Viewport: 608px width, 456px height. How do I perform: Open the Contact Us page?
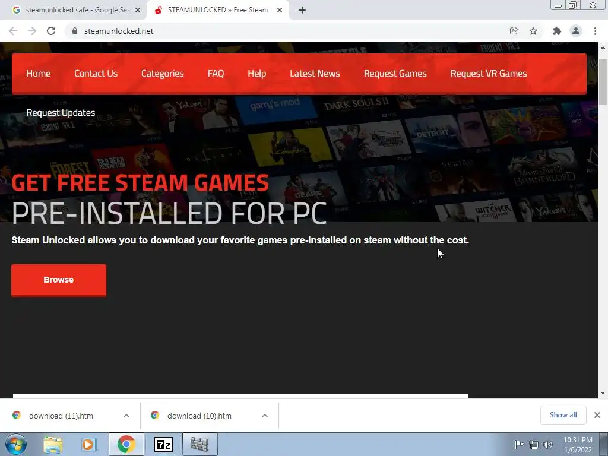pos(96,74)
